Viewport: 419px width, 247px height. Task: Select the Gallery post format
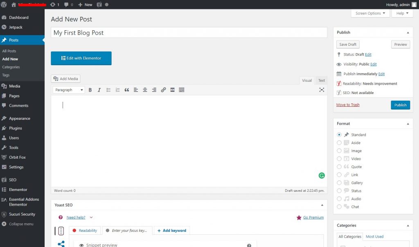pyautogui.click(x=339, y=183)
